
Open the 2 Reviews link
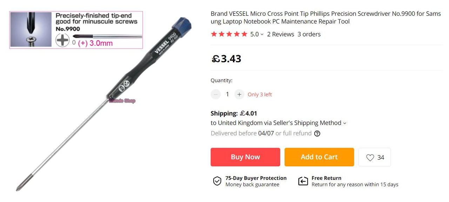click(281, 34)
